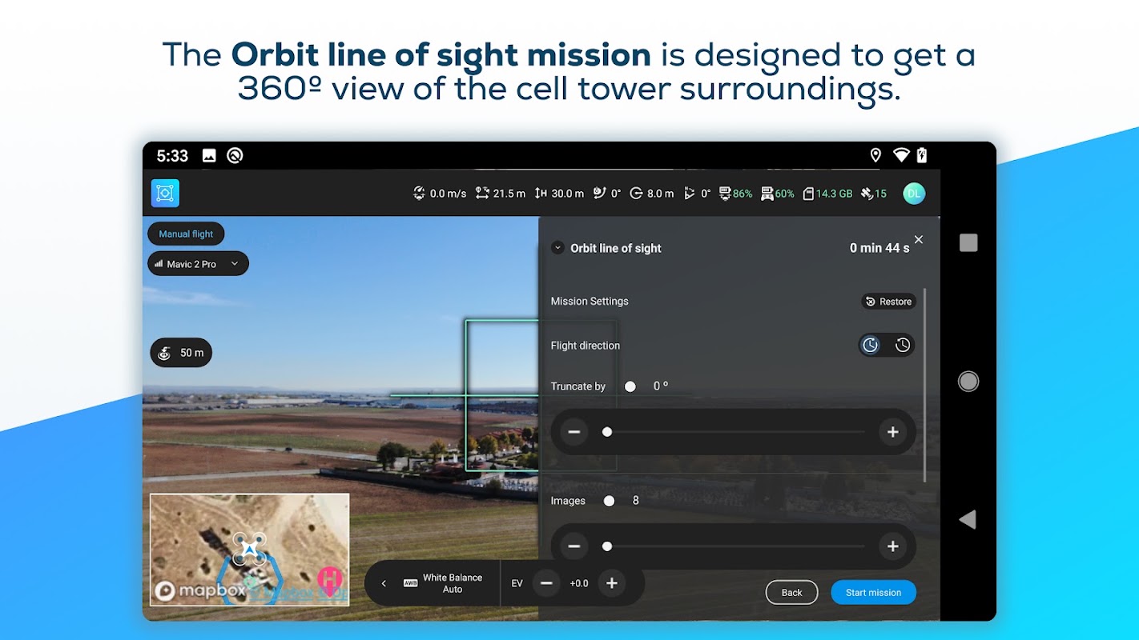Click the drone battery 86% indicator
This screenshot has height=640, width=1139.
[736, 194]
